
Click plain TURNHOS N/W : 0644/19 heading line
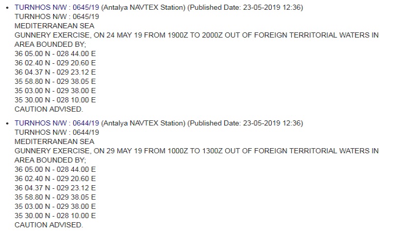point(57,132)
